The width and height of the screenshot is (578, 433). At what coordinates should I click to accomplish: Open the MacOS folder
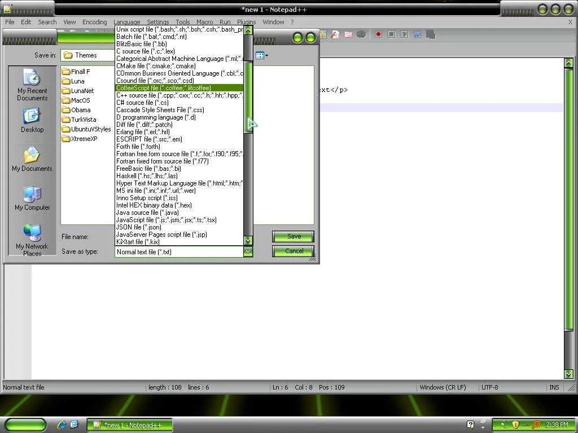[x=76, y=100]
